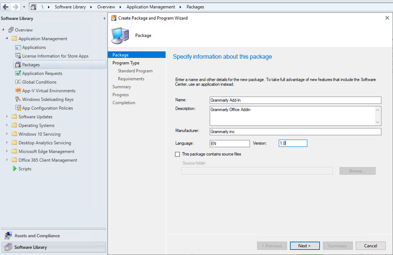Image resolution: width=393 pixels, height=255 pixels.
Task: Expand the Operating Systems tree node
Action: click(7, 125)
